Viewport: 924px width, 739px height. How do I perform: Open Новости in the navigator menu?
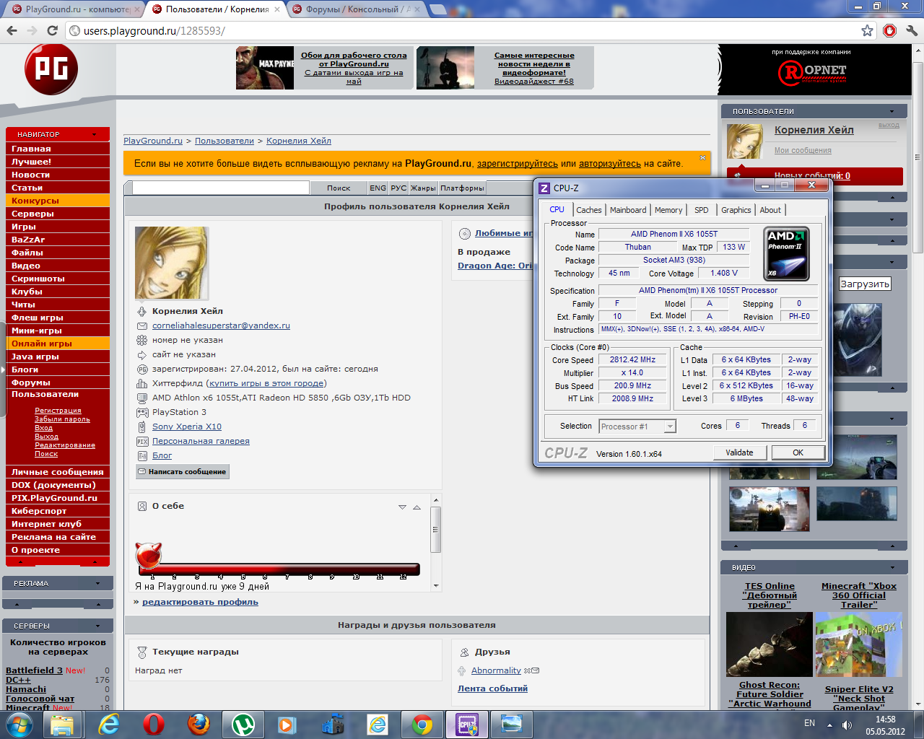(x=58, y=175)
